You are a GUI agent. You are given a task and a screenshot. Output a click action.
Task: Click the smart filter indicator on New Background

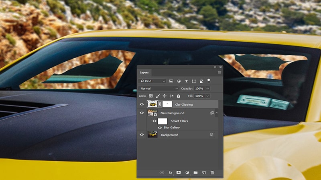[212, 113]
